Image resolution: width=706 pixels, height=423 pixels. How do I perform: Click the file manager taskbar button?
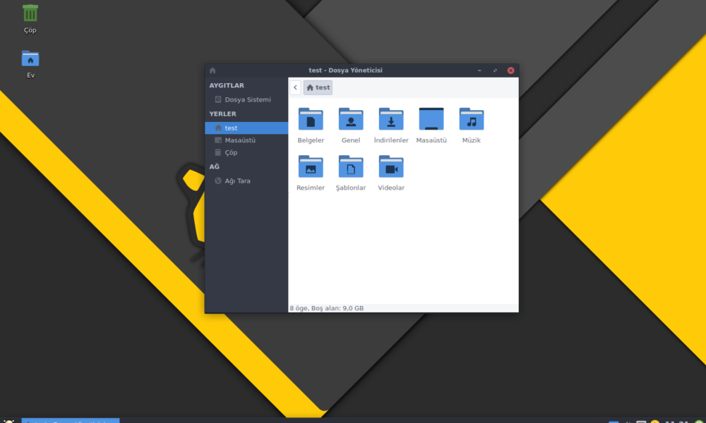(71, 421)
